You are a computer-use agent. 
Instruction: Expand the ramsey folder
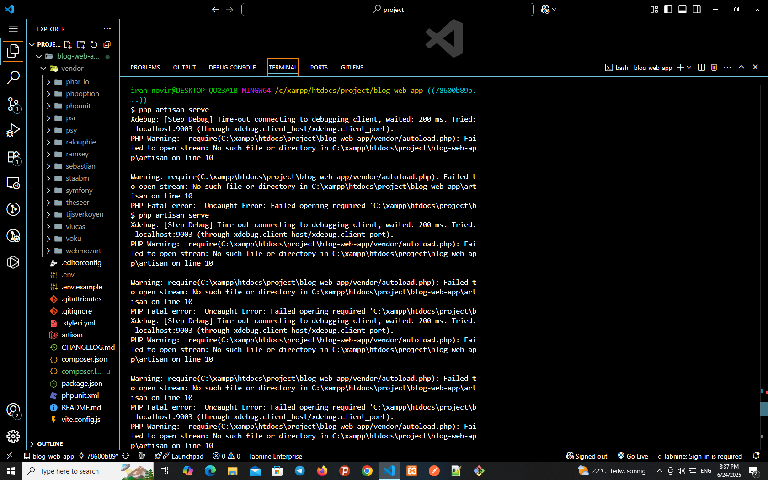(x=48, y=154)
